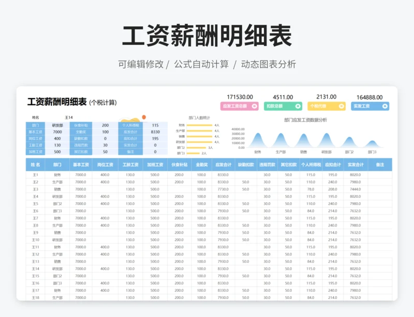Click the 7730.0 应发合计 cell in row 王3
The width and height of the screenshot is (414, 317).
pyautogui.click(x=224, y=189)
